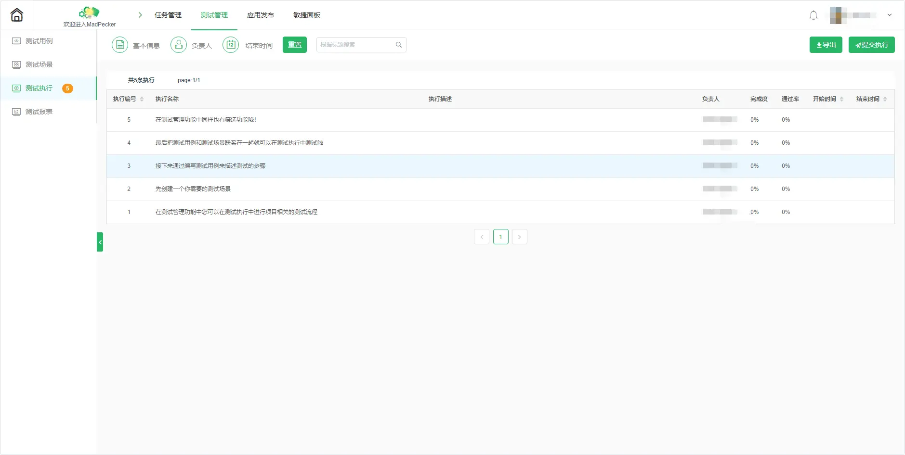
Task: Go to the home page icon
Action: (x=17, y=15)
